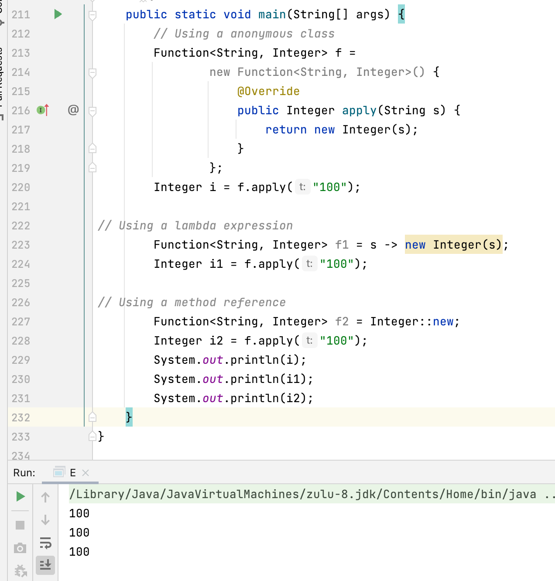555x581 pixels.
Task: Toggle soft-wrap in the console
Action: pos(45,543)
